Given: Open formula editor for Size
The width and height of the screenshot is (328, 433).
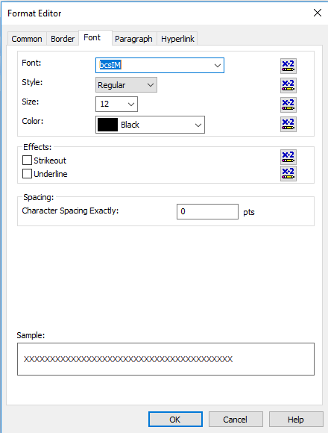Looking at the screenshot, I should 288,105.
